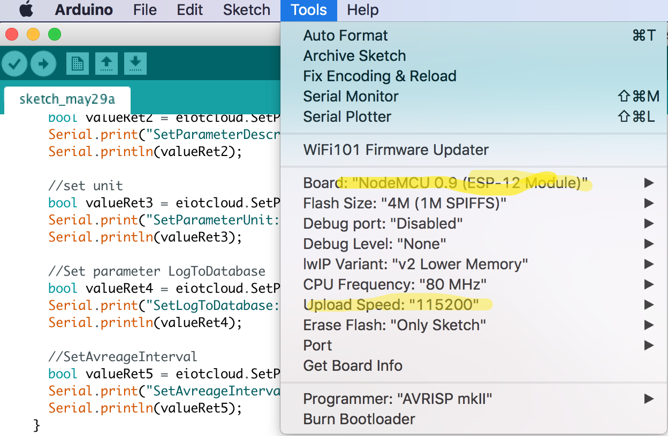Select Archive Sketch menu item

474,56
